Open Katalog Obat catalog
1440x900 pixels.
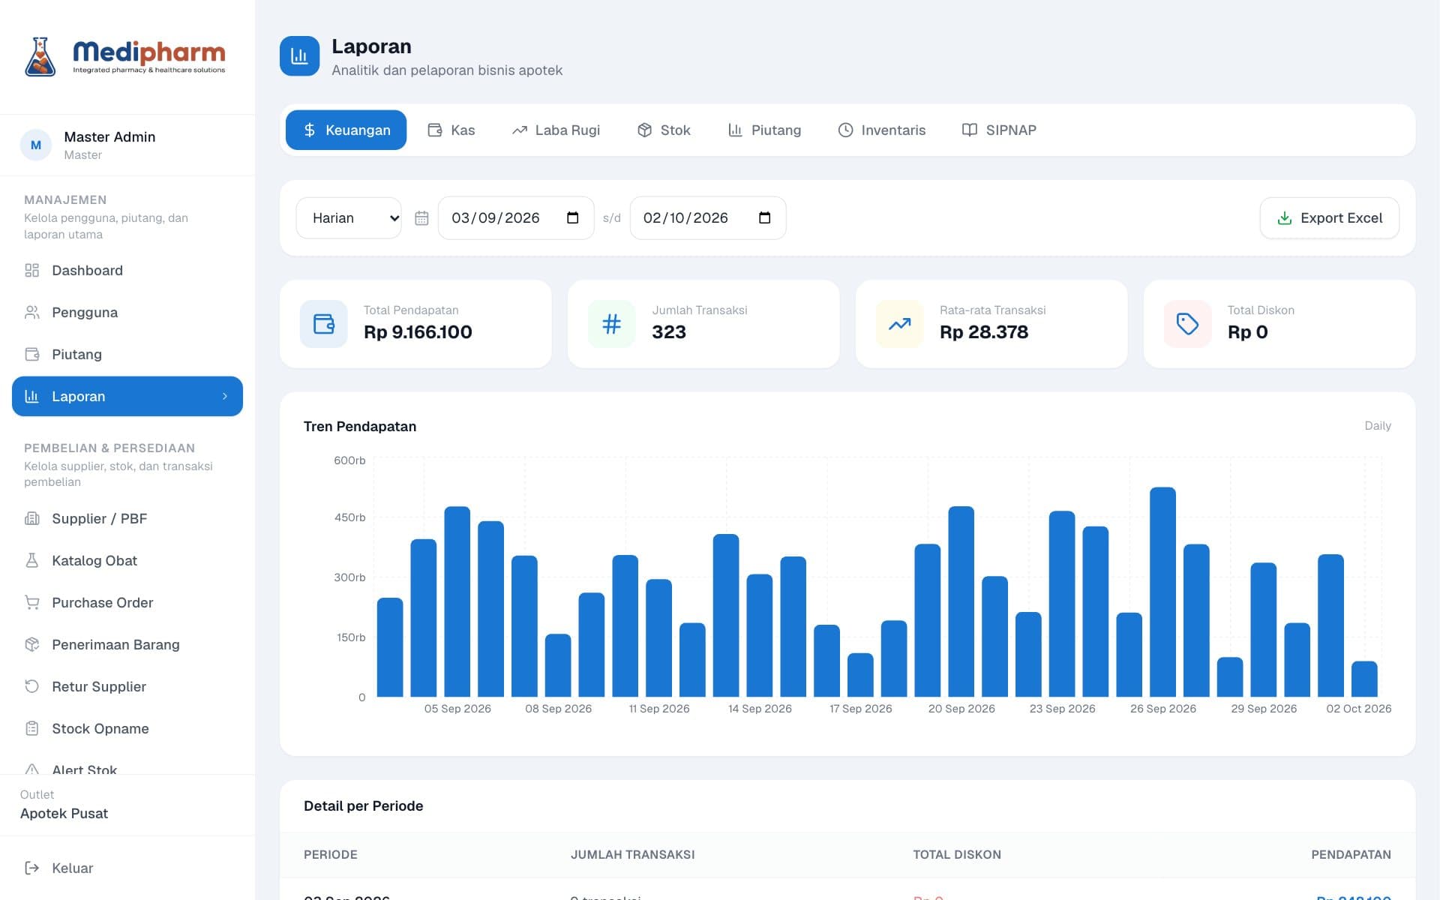click(127, 560)
